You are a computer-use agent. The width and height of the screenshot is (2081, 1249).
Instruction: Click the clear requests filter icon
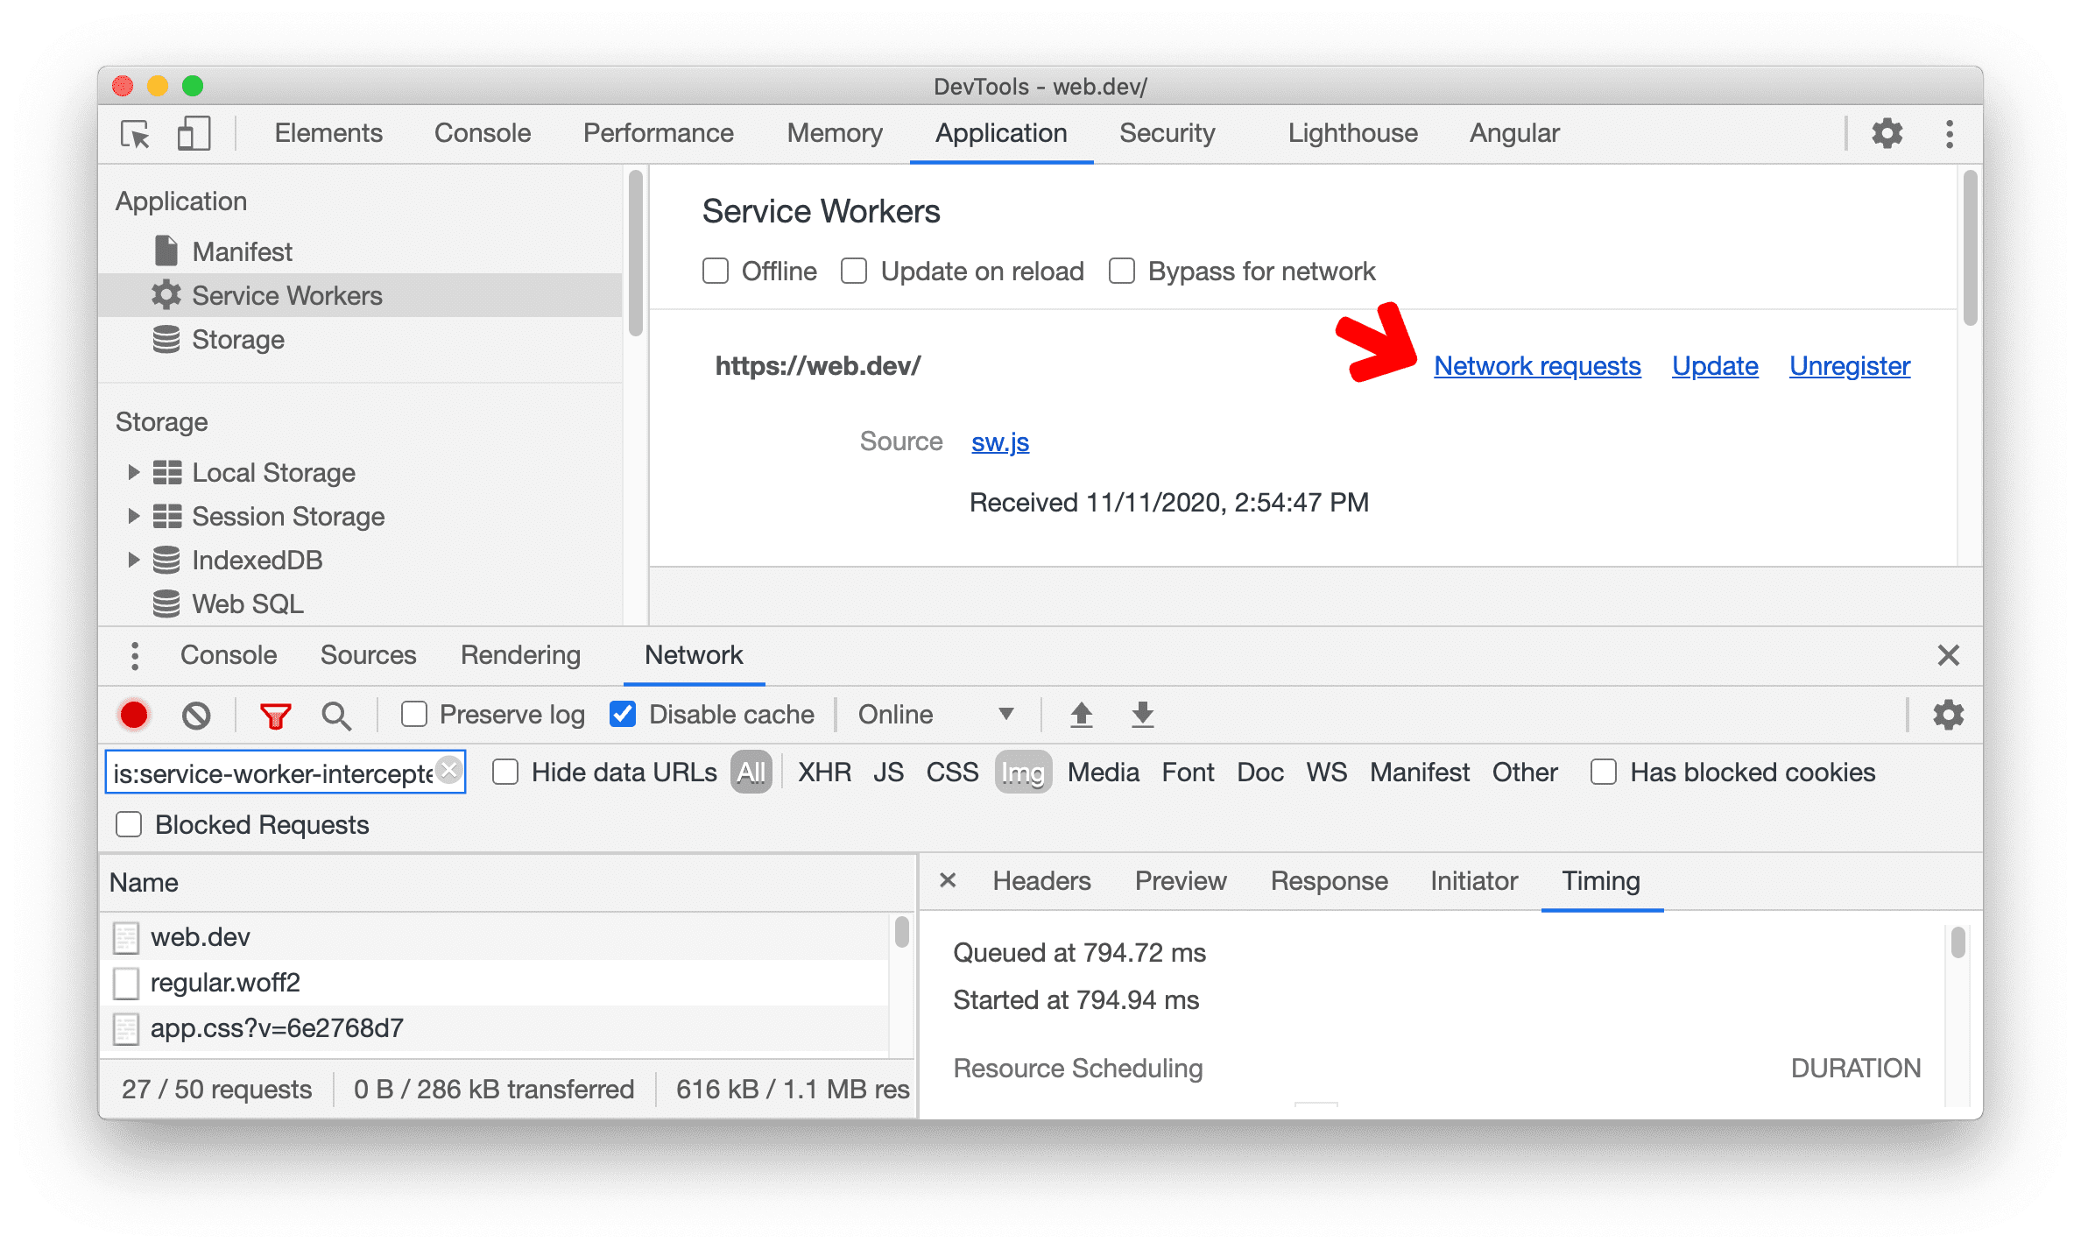454,770
